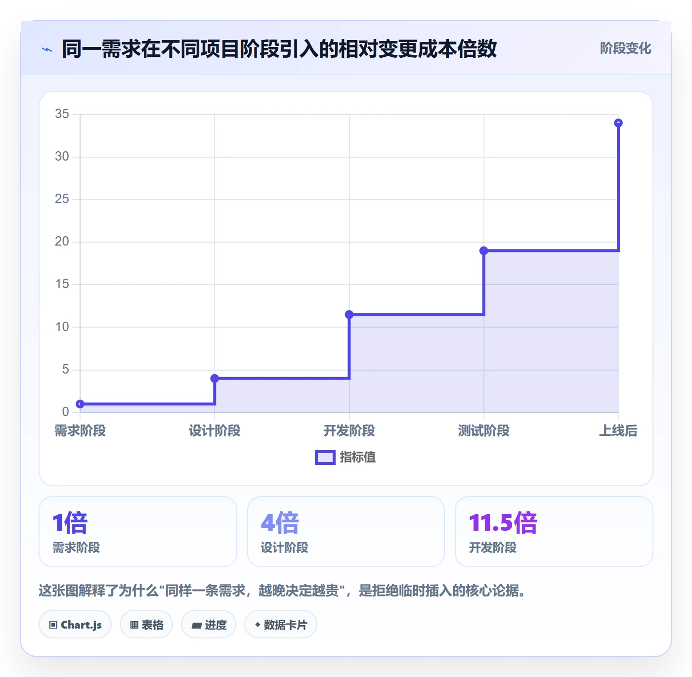This screenshot has height=677, width=692.
Task: Select the 1倍 需求阶段 card
Action: click(x=138, y=532)
